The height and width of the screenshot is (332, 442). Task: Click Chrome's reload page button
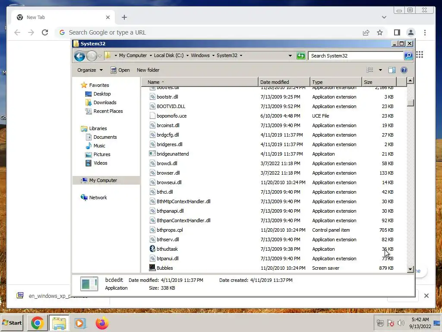(x=45, y=32)
